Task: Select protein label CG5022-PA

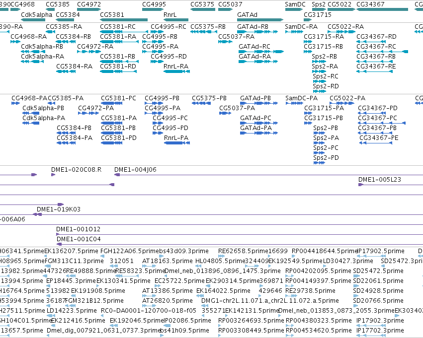Action: point(347,98)
